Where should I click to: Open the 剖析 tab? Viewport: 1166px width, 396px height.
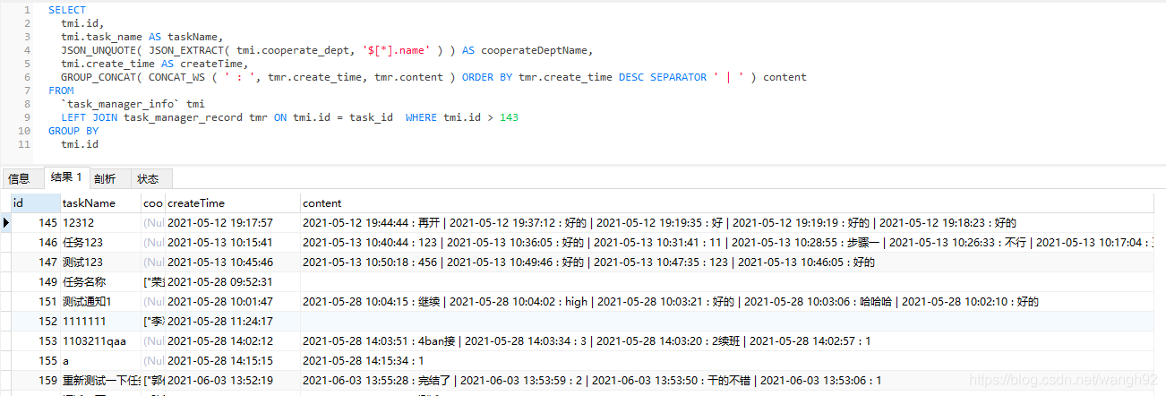coord(107,178)
